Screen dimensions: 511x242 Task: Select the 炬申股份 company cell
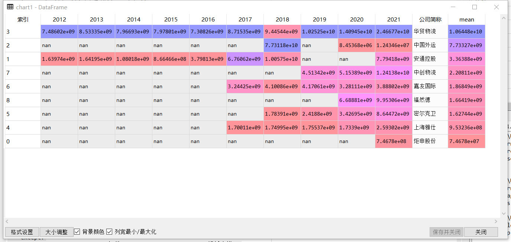[x=430, y=141]
